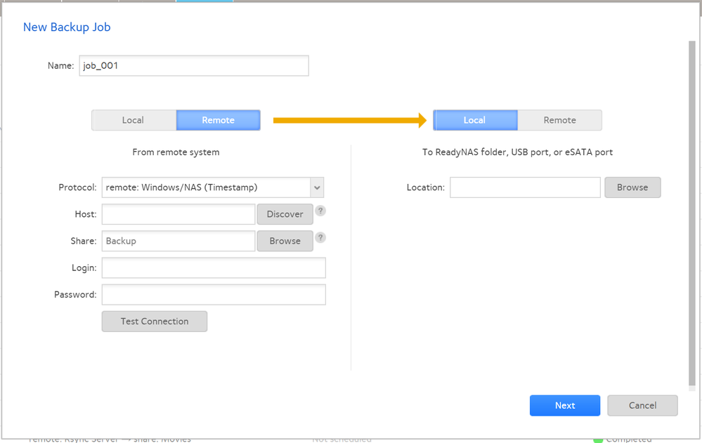Focus the job Name field

pos(193,65)
